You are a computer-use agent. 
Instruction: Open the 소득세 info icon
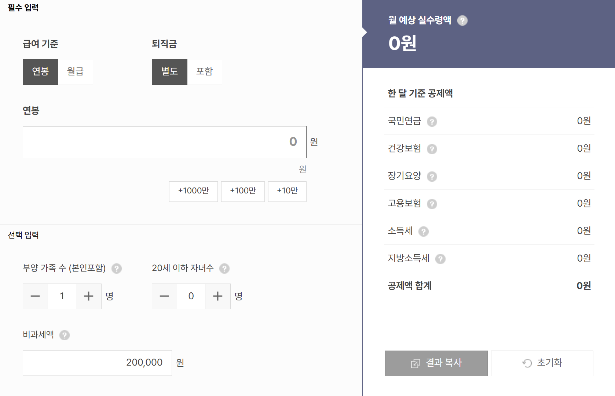[x=424, y=232]
